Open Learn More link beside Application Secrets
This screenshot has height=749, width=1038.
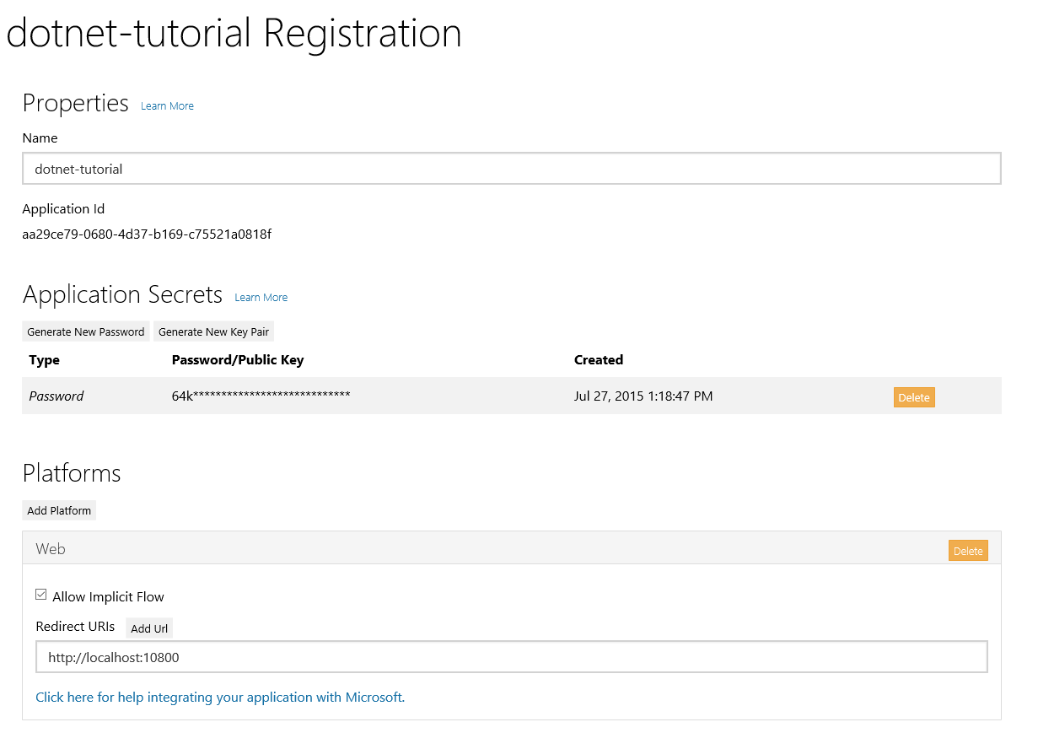pos(261,298)
